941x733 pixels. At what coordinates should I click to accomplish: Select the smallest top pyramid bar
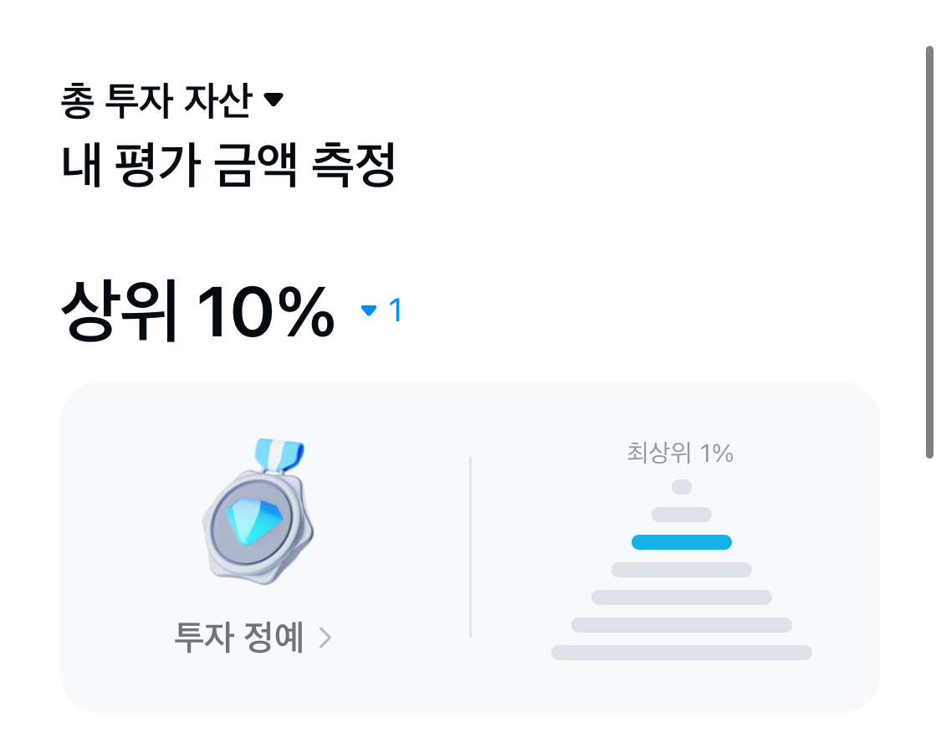point(682,487)
